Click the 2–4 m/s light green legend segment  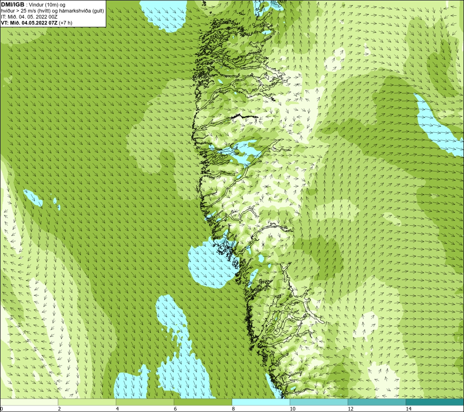tap(87, 402)
